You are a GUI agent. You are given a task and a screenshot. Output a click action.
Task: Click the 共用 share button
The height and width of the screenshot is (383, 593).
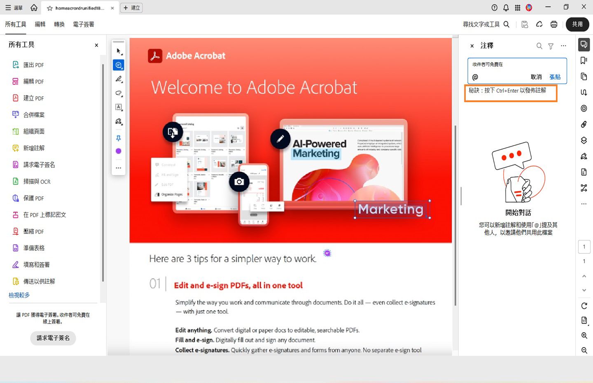pos(577,24)
